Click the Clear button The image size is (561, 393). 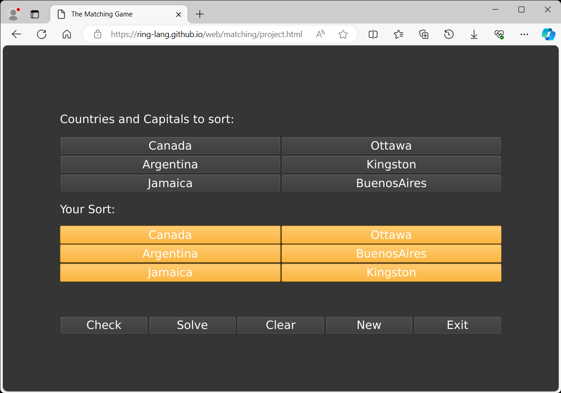pos(280,325)
